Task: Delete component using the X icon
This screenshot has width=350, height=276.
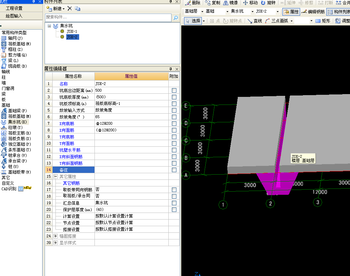Action: pos(70,8)
